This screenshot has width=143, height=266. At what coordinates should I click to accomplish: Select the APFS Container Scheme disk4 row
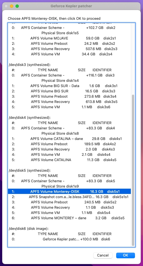point(69,128)
